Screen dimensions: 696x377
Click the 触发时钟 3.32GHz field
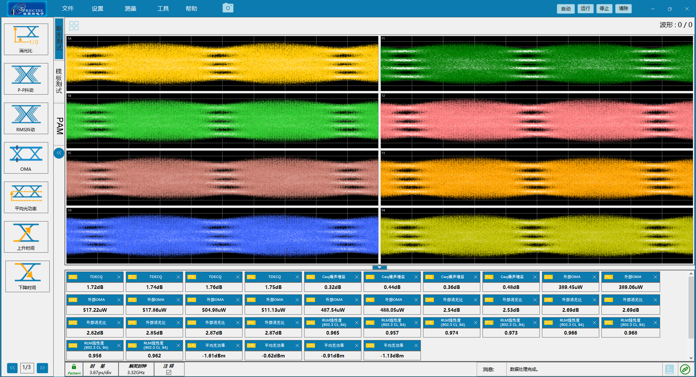136,369
